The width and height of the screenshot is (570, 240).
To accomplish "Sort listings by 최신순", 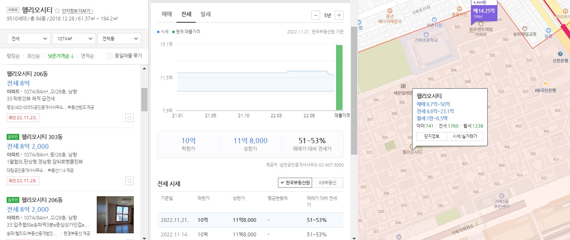I will (x=33, y=56).
